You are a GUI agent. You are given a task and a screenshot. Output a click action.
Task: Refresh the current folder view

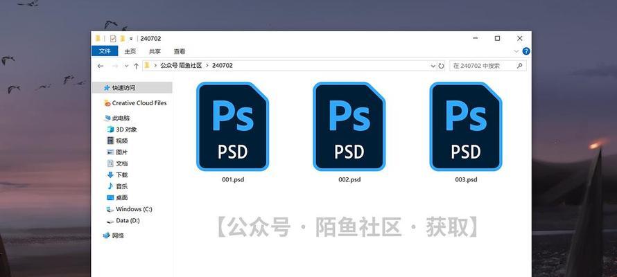(441, 66)
